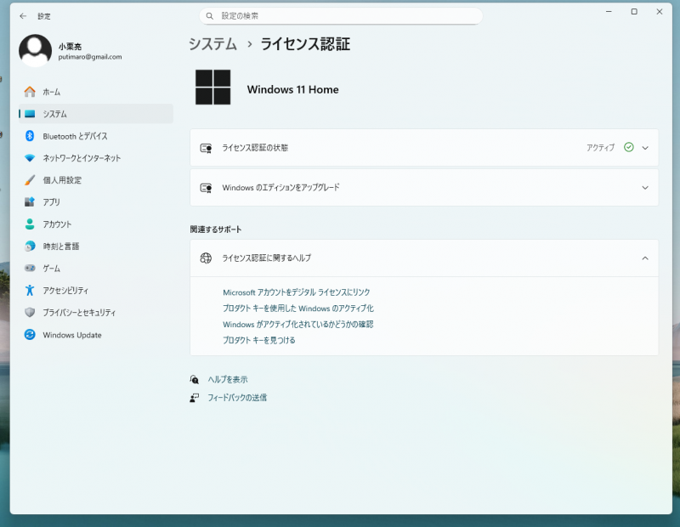
Task: Open the ホーム settings page
Action: [x=51, y=92]
